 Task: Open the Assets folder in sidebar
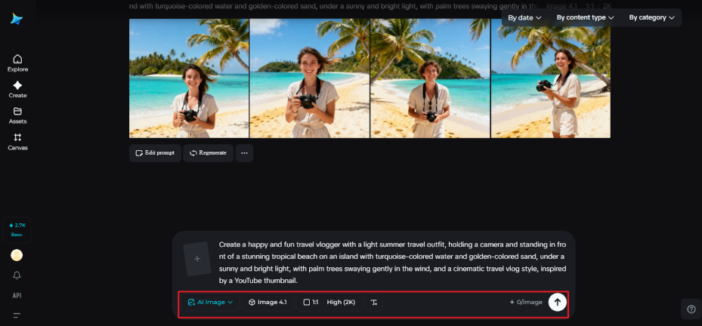[17, 115]
